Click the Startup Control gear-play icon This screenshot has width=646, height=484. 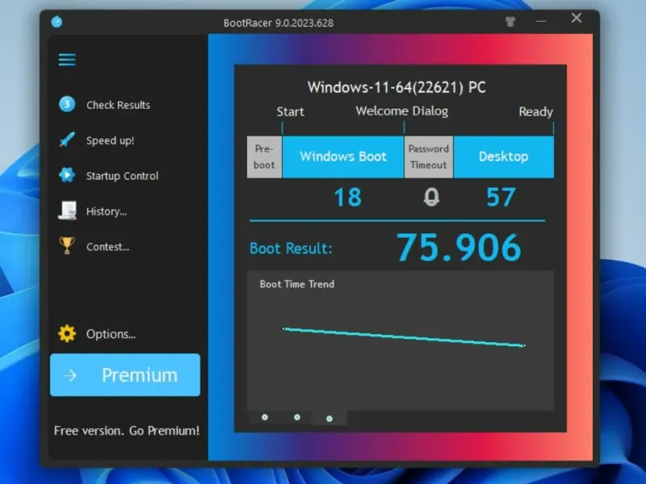67,175
